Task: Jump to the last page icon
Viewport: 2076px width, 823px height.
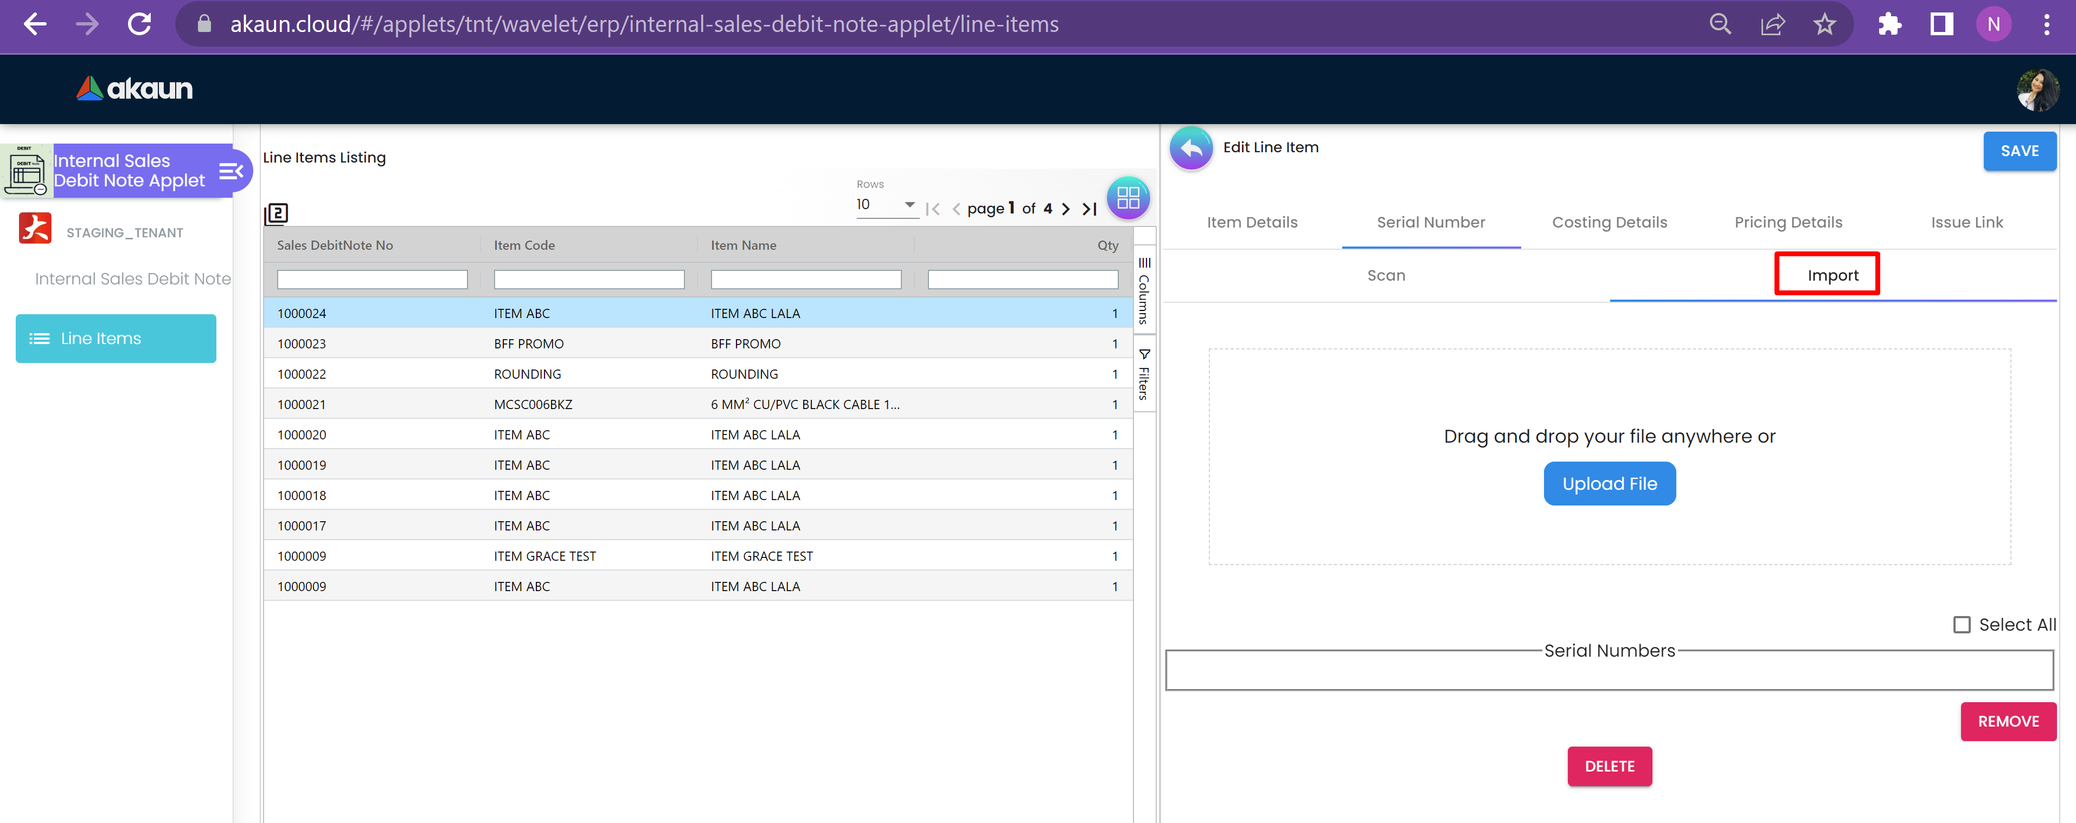Action: [1089, 209]
